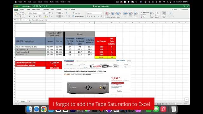The width and height of the screenshot is (203, 114).
Task: Open Find & Select magnifier
Action: coord(157,15)
